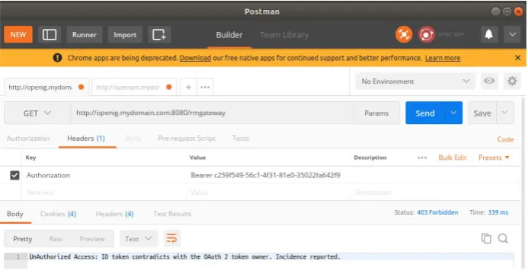Dismiss the Chrome apps deprecation banner
The height and width of the screenshot is (277, 528).
pyautogui.click(x=518, y=58)
